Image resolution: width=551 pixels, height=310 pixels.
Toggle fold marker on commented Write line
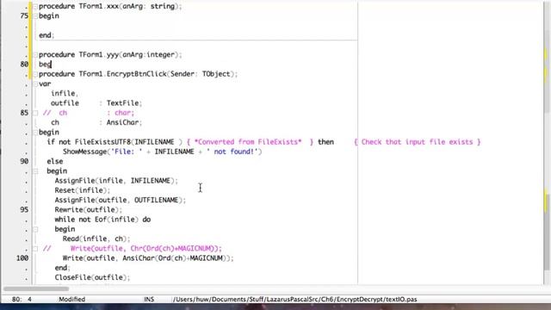tap(35, 249)
